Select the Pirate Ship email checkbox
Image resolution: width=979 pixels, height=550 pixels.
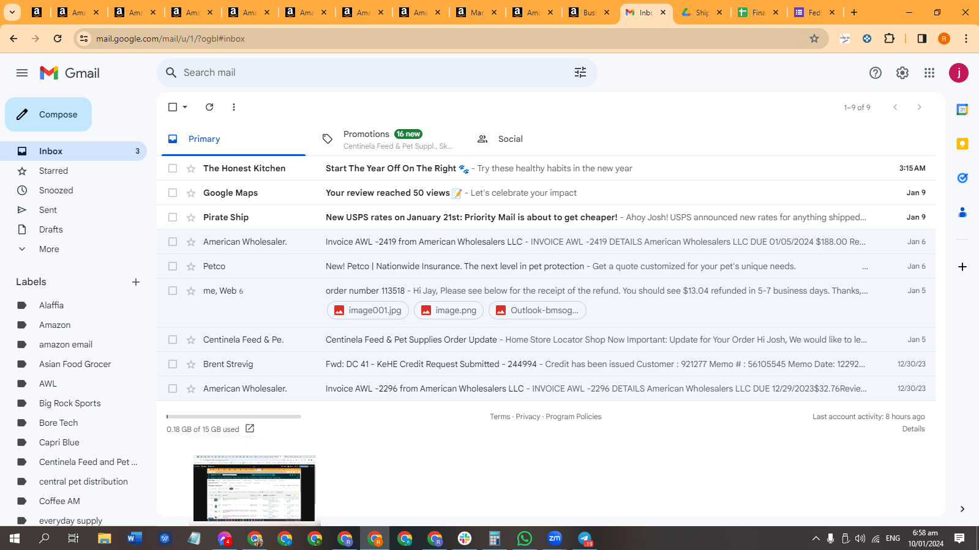pyautogui.click(x=173, y=217)
